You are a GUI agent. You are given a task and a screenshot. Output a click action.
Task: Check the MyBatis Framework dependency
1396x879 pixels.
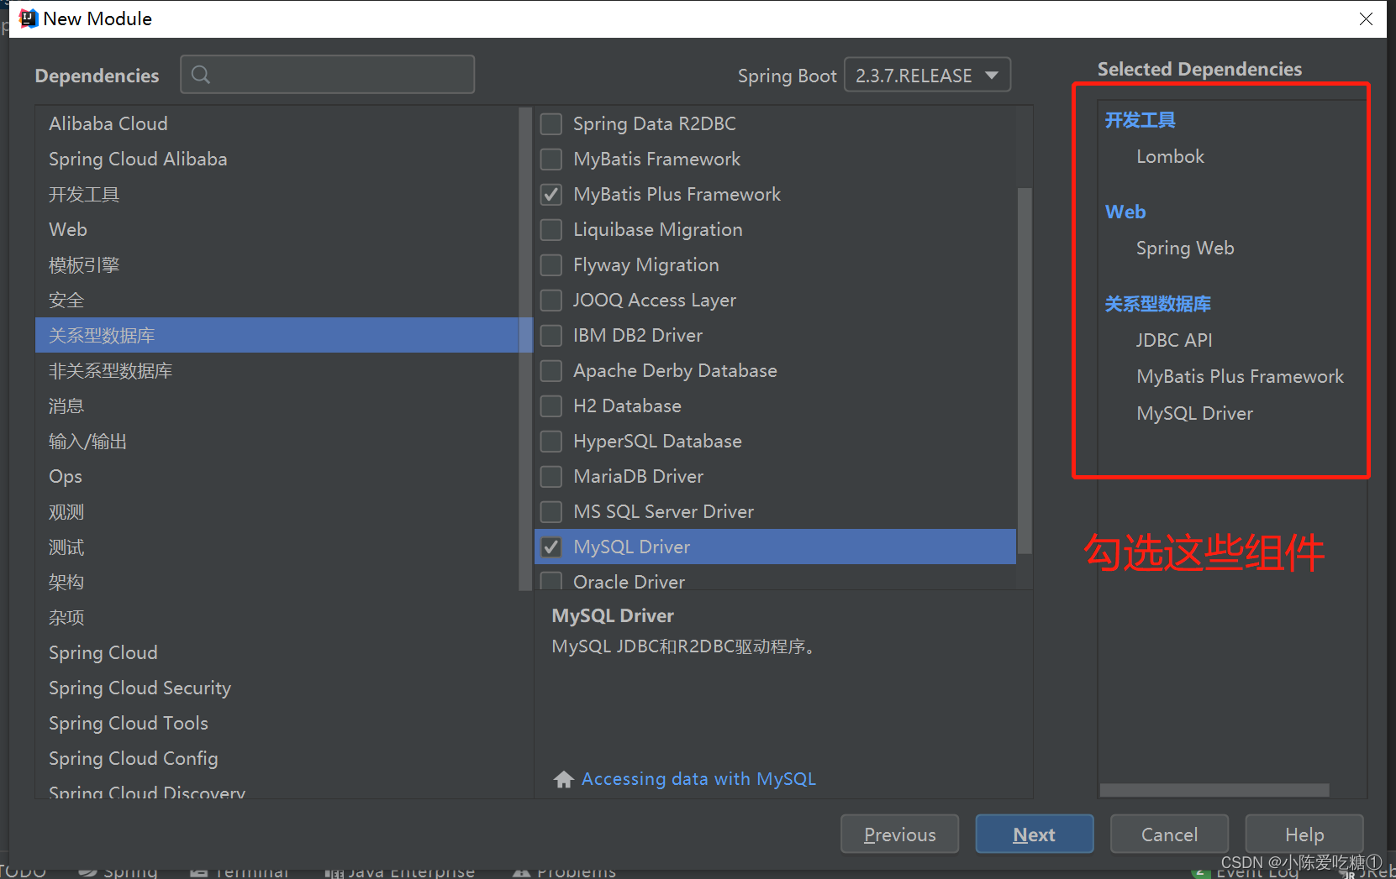tap(551, 160)
